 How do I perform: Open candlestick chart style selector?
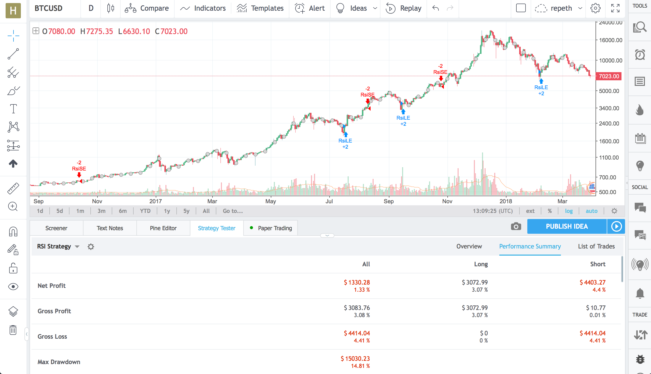[x=111, y=8]
